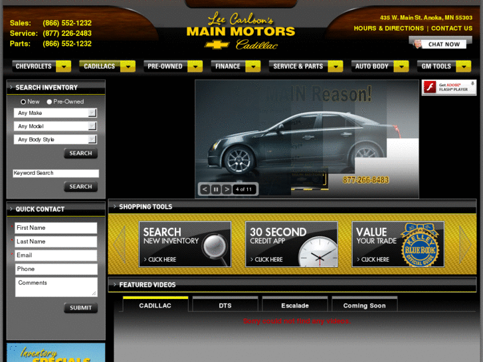Go to previous slide in slideshow
The image size is (483, 362).
[x=205, y=189]
